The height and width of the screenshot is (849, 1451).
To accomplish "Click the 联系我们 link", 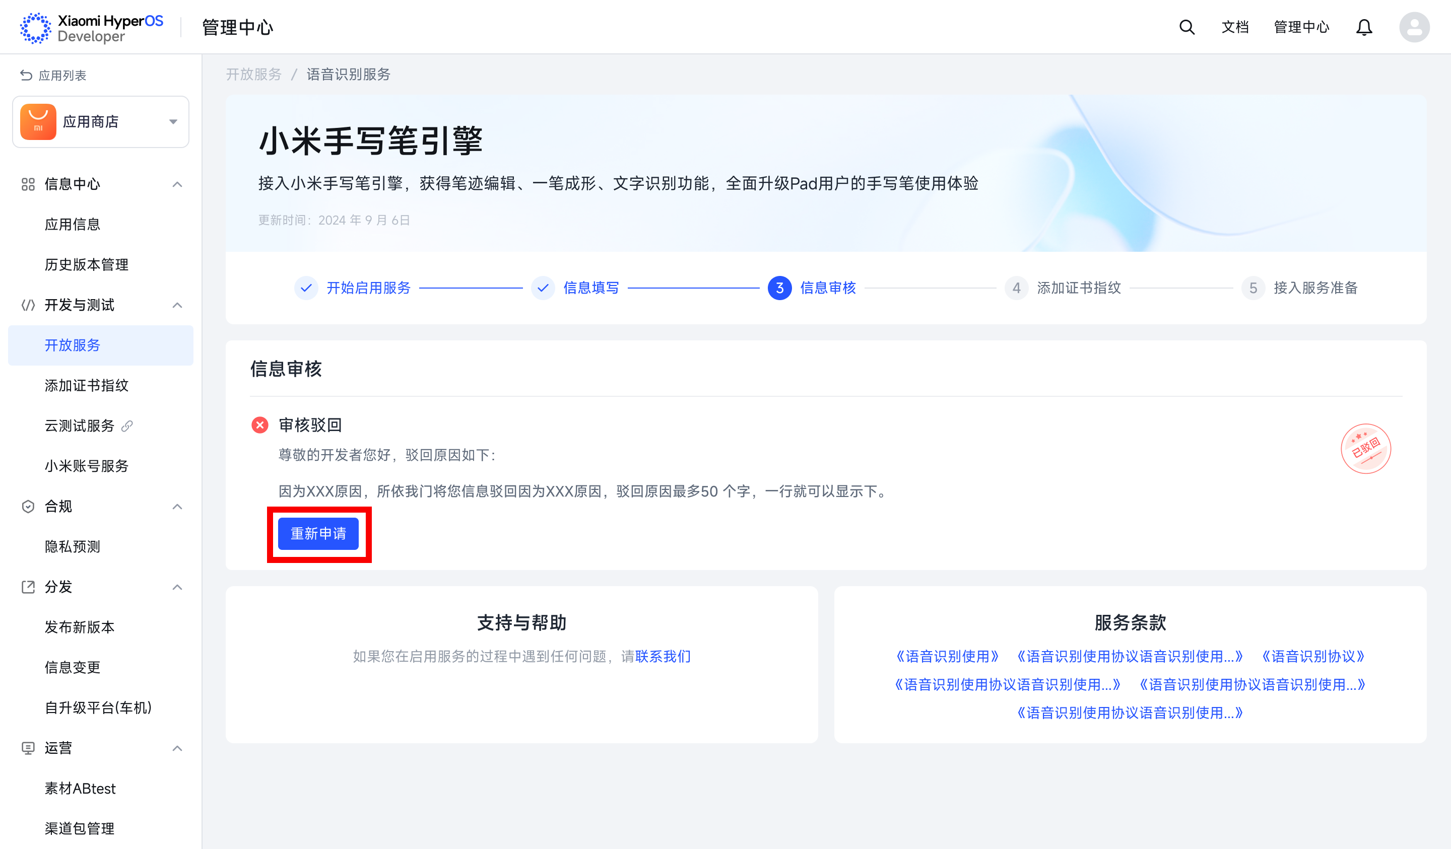I will (x=663, y=656).
